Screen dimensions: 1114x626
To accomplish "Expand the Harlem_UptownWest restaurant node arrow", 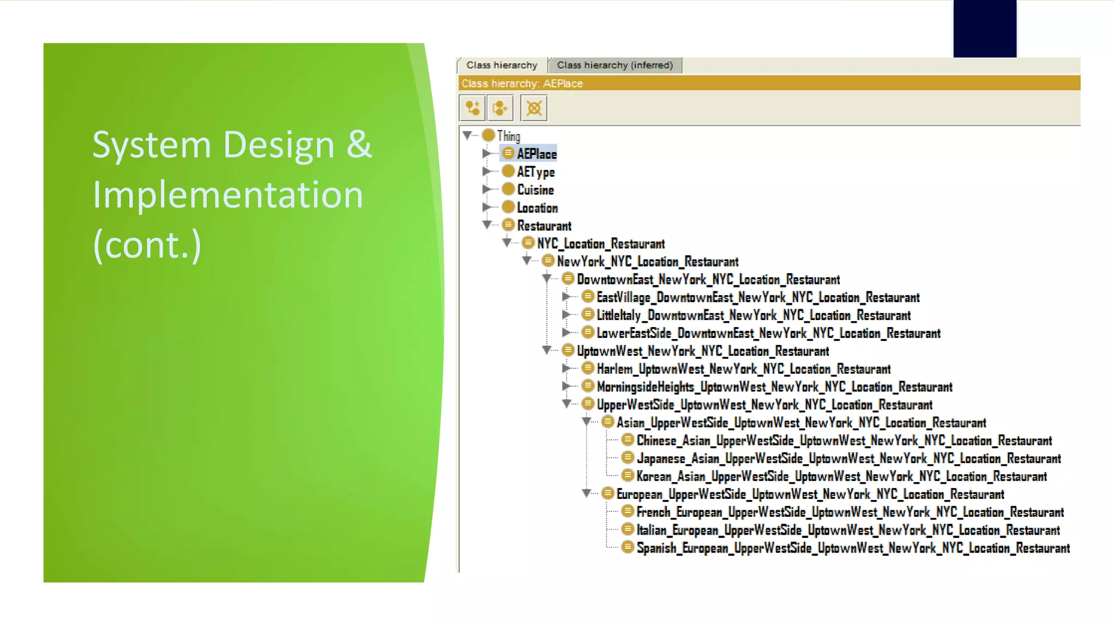I will coord(566,368).
